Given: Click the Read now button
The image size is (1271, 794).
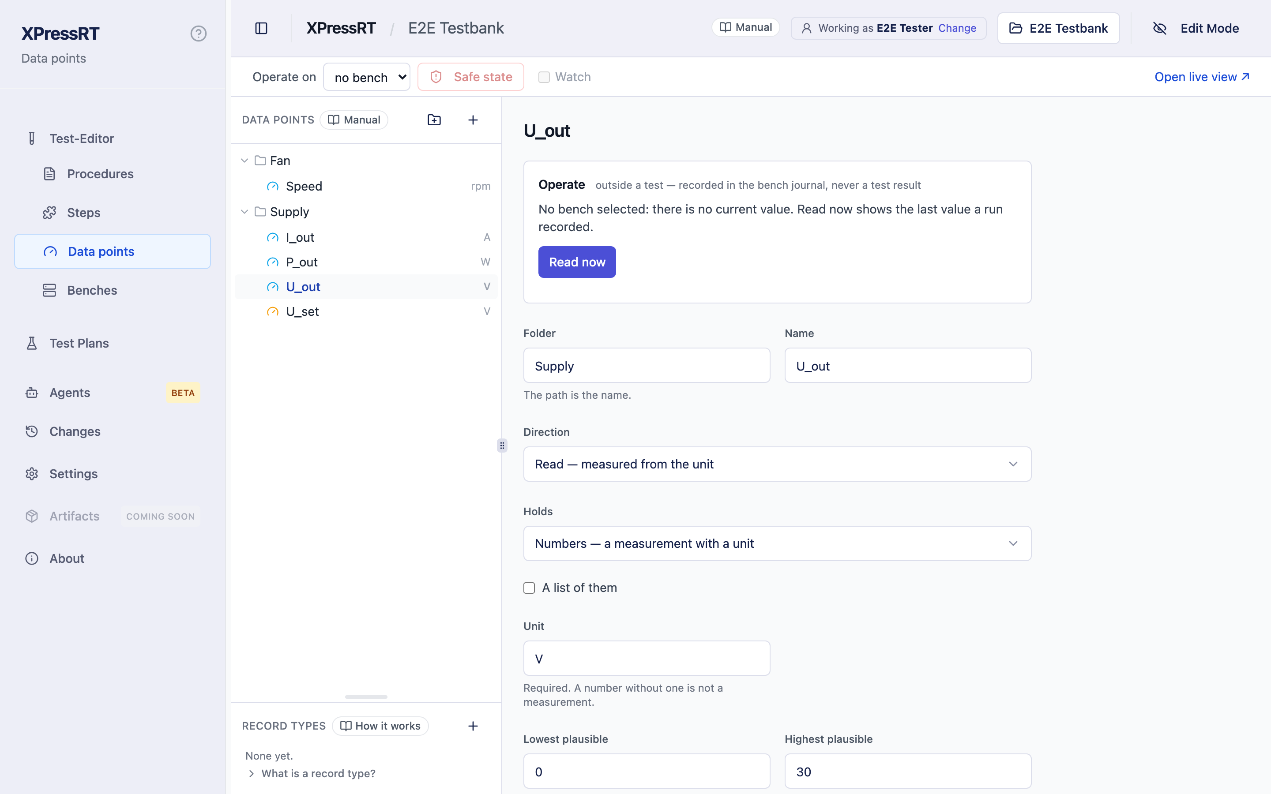Looking at the screenshot, I should point(577,262).
